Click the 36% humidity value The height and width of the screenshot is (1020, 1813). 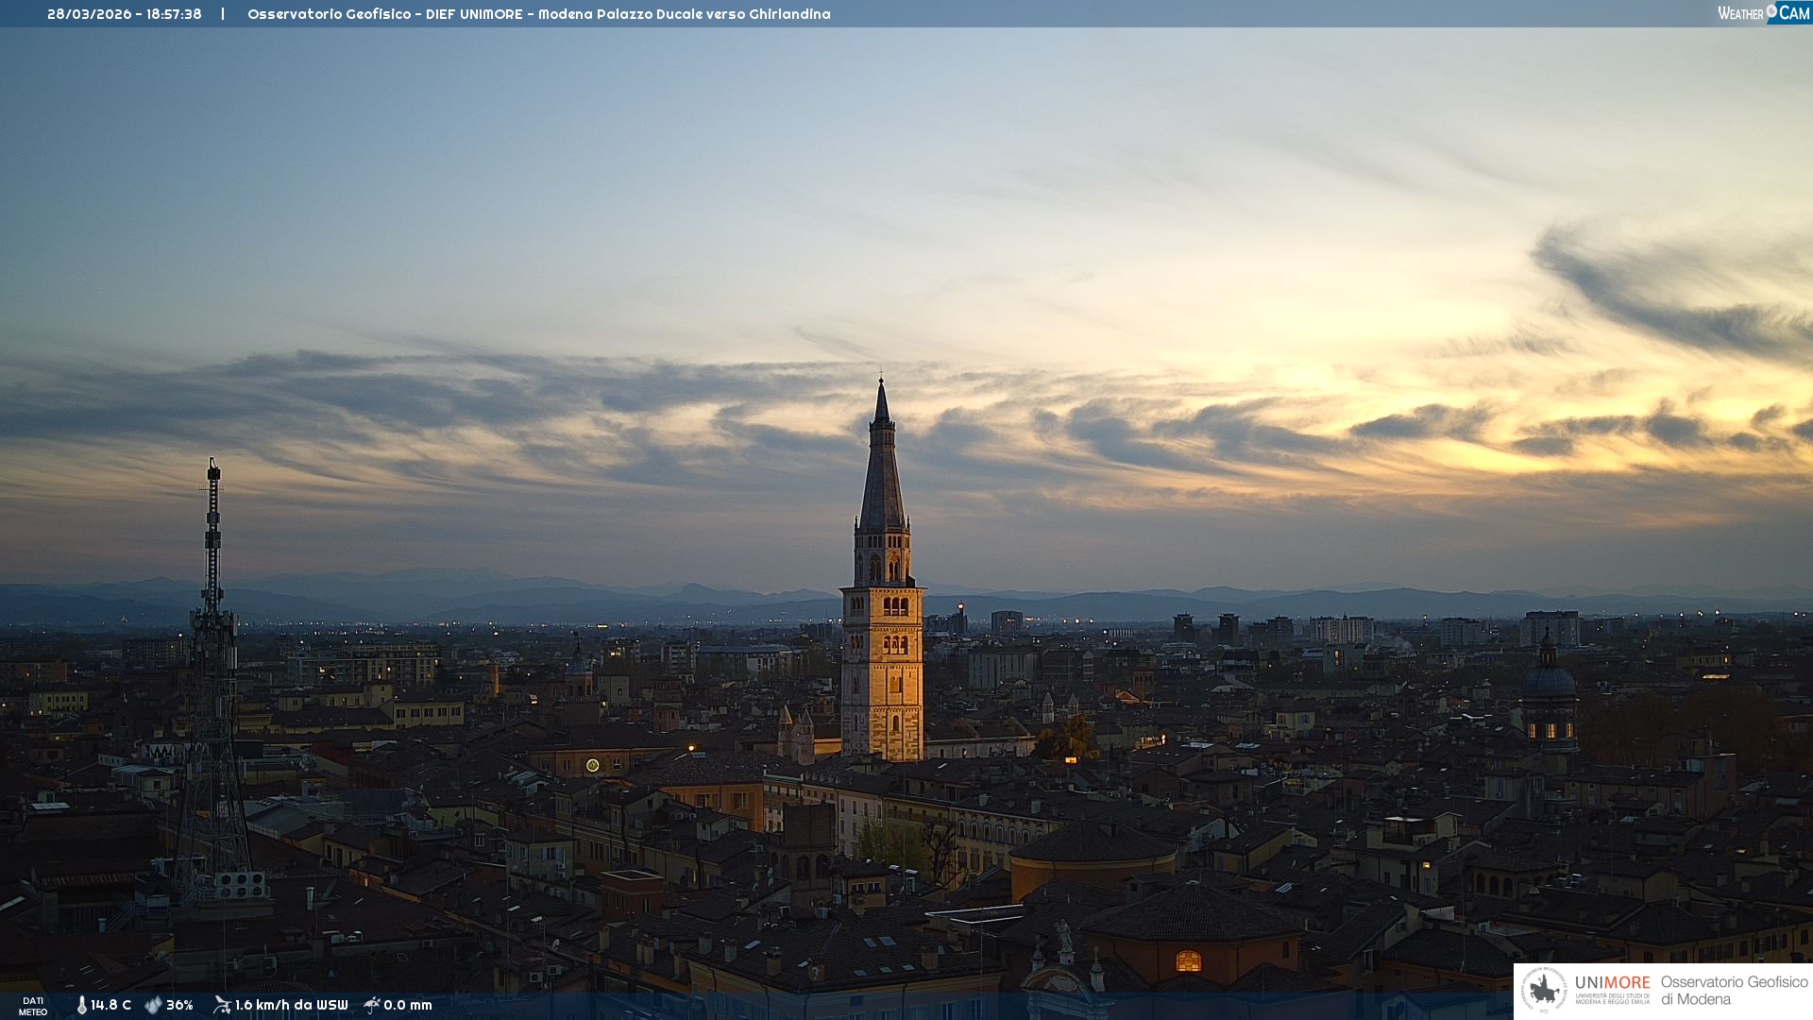[179, 1005]
